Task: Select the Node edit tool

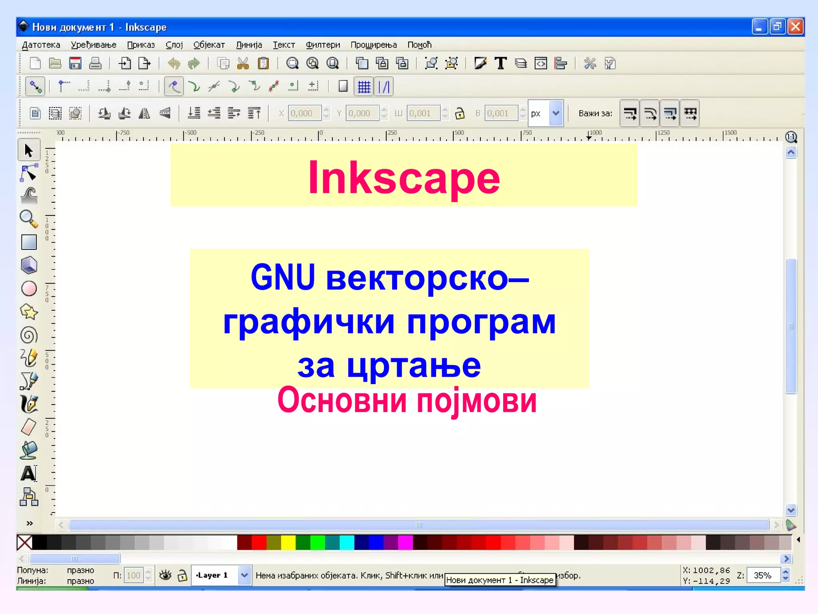Action: pyautogui.click(x=29, y=173)
